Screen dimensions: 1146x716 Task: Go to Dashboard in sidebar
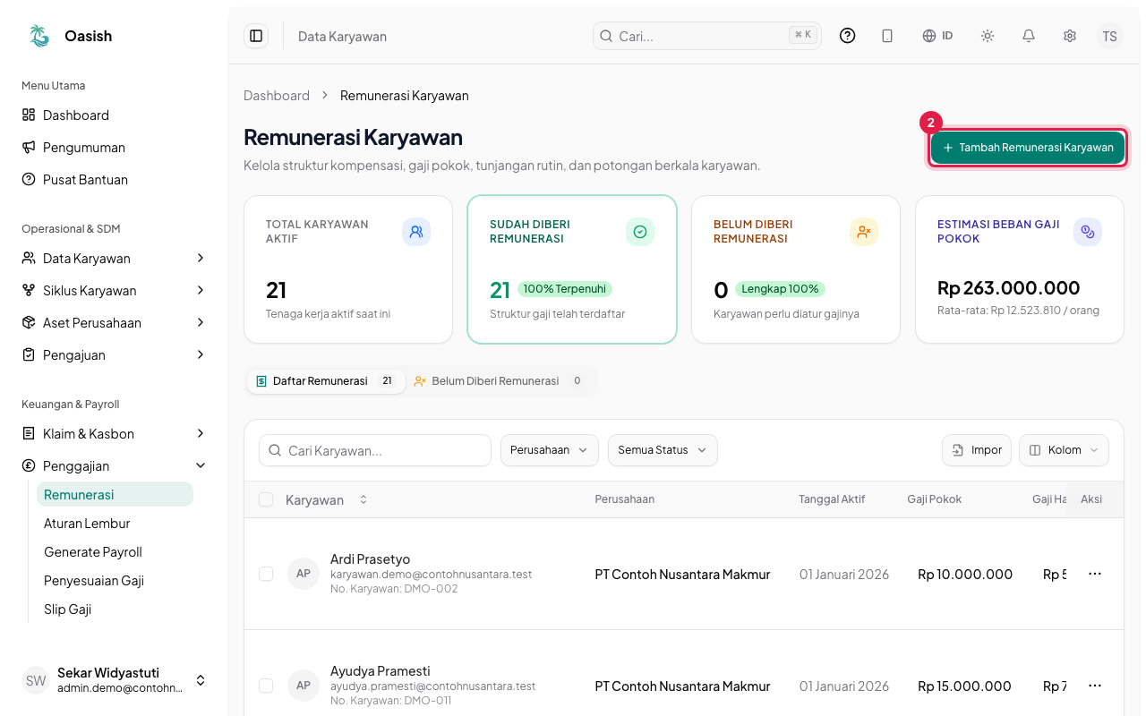click(x=114, y=115)
